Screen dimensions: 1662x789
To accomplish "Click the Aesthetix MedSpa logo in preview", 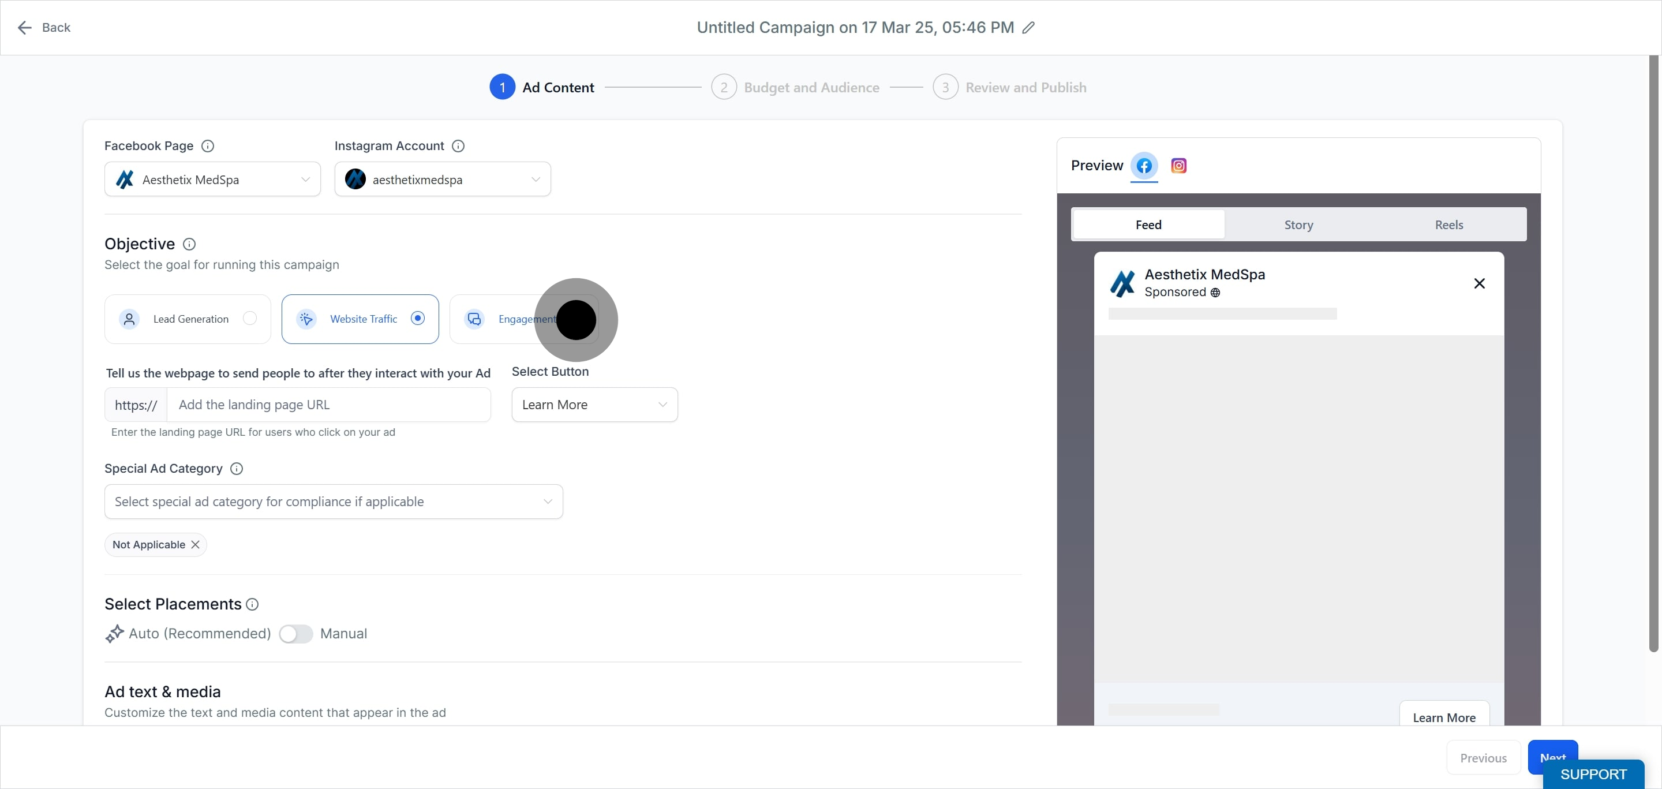I will (1122, 283).
